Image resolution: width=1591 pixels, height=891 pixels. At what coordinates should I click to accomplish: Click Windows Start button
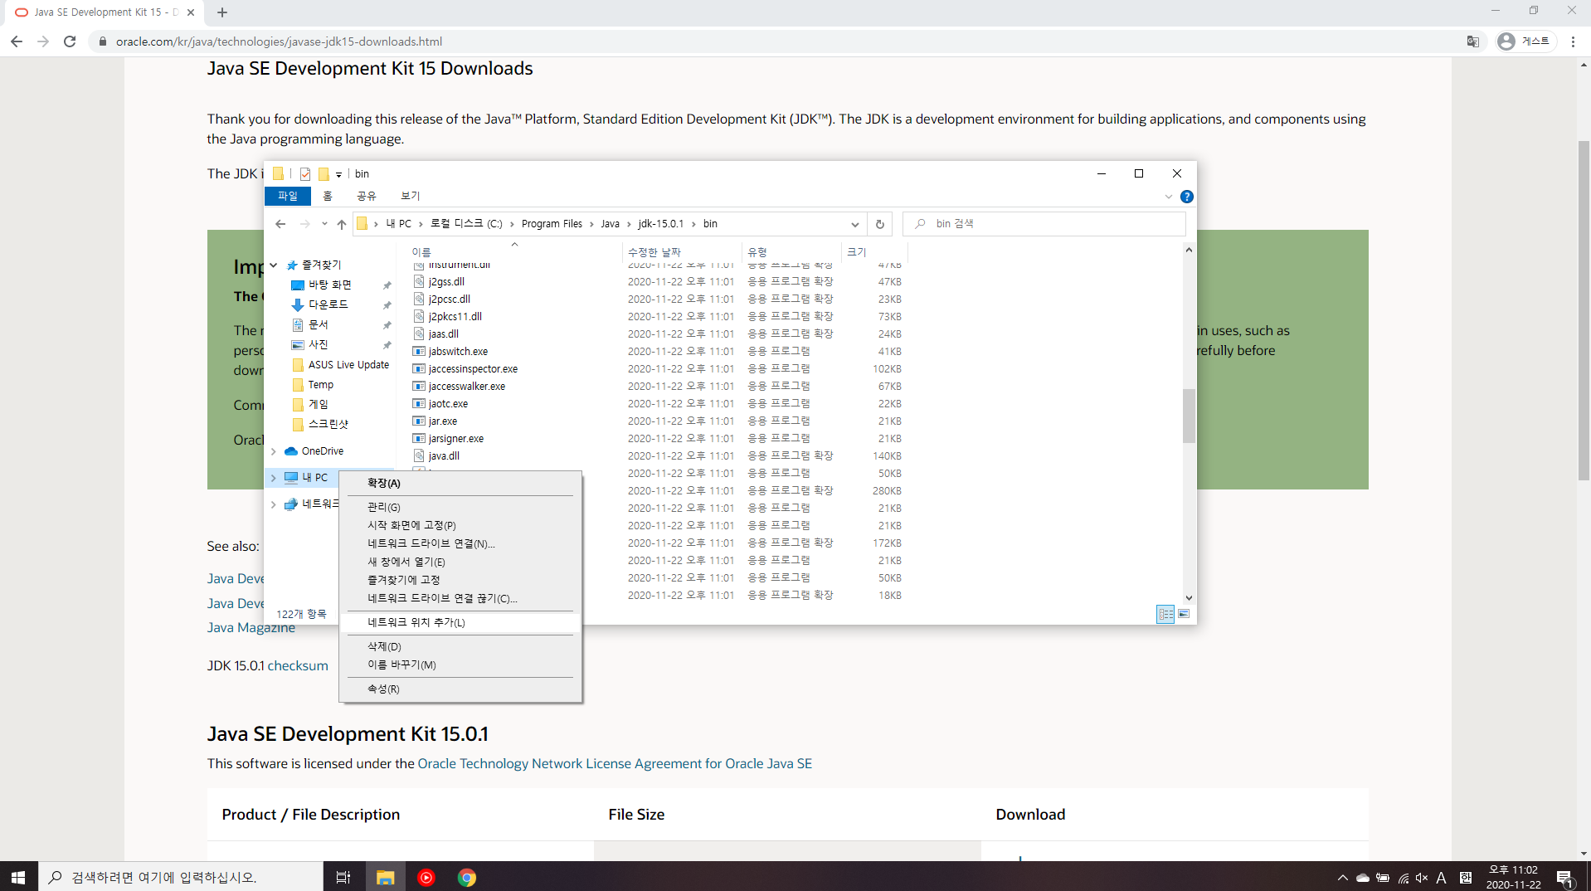click(x=18, y=877)
